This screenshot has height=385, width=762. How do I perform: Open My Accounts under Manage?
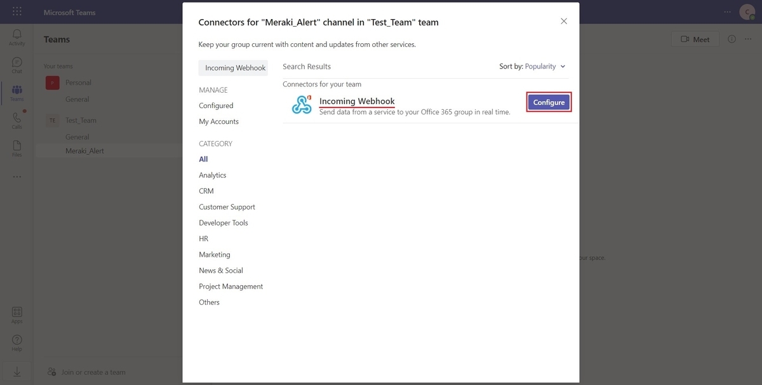[x=218, y=121]
